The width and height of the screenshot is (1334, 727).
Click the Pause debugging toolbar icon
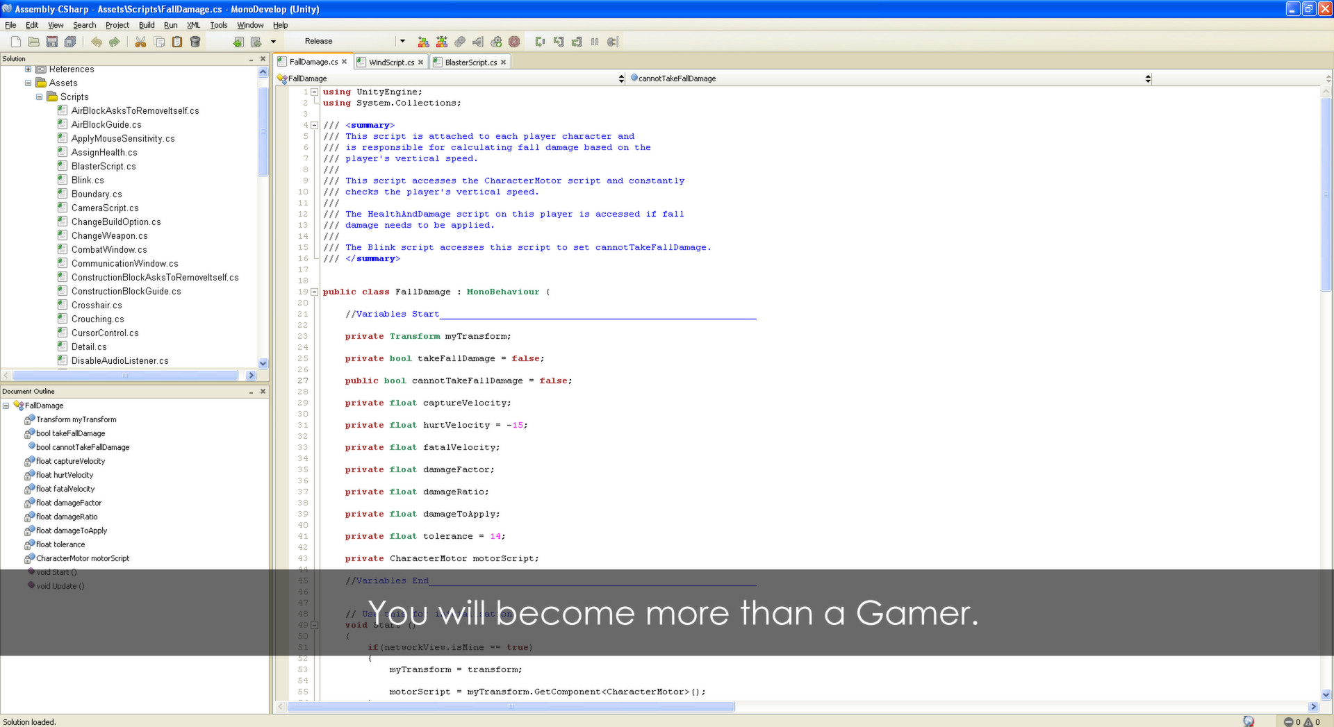click(x=595, y=42)
